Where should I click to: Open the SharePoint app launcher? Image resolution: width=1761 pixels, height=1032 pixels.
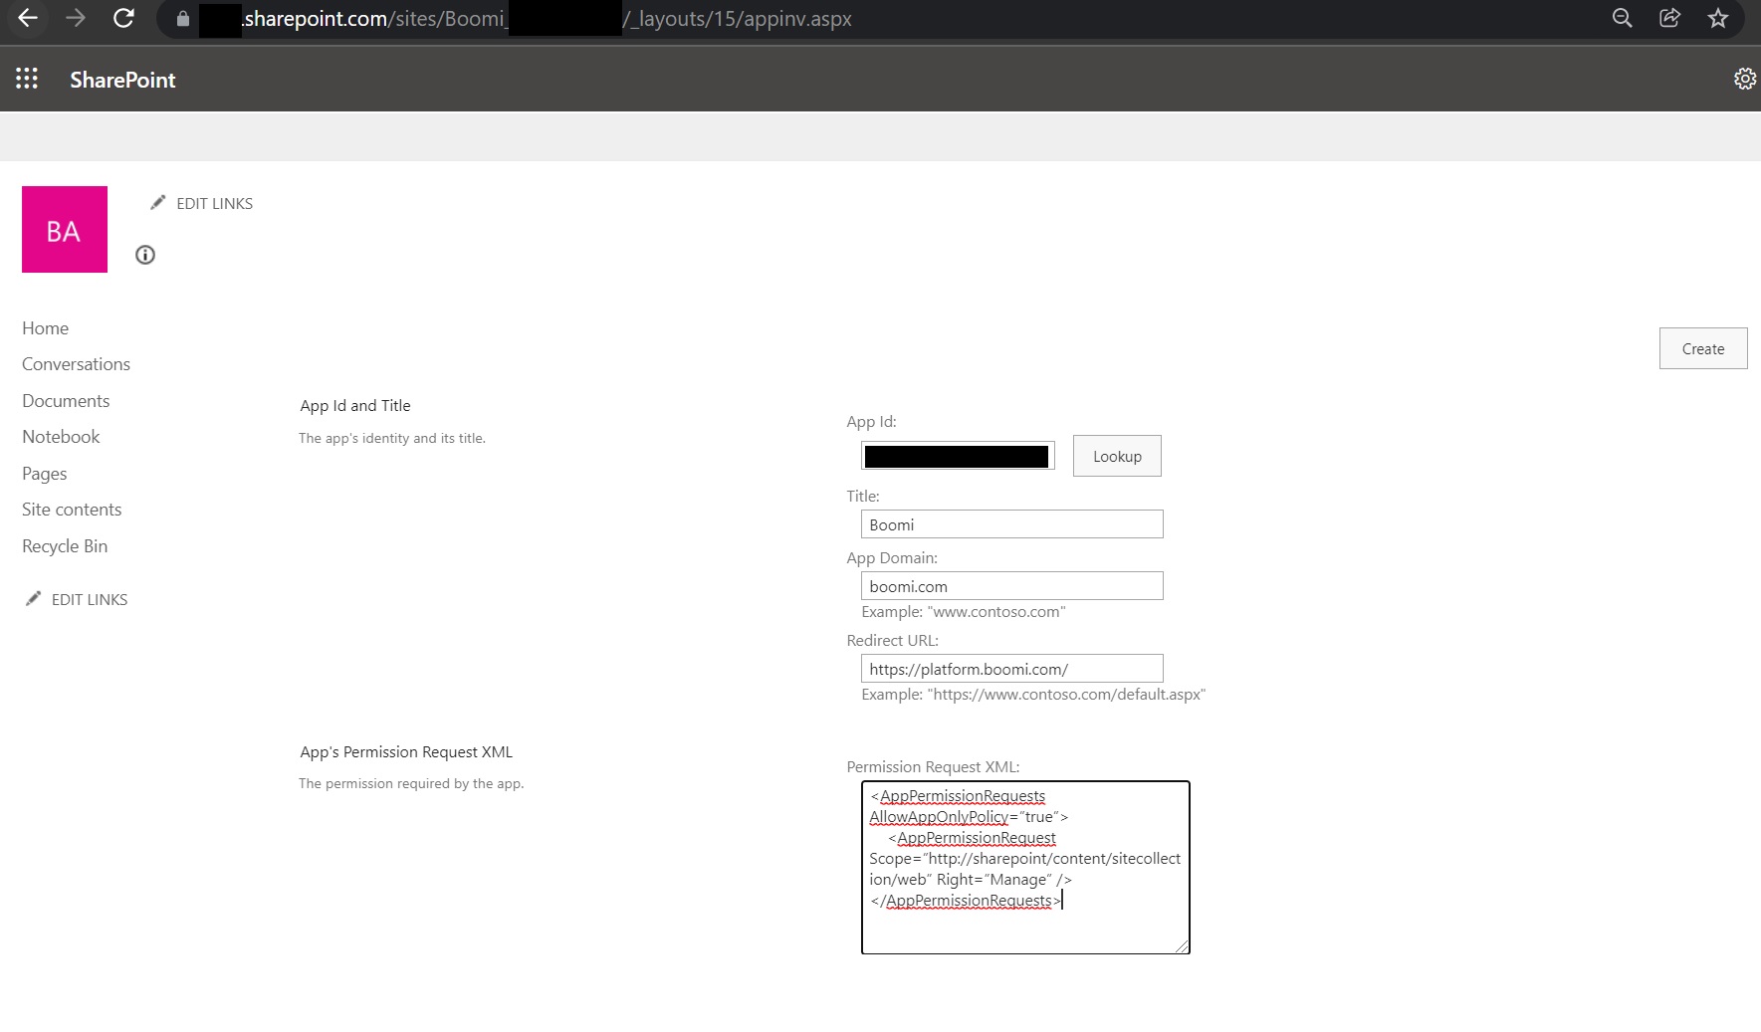(x=27, y=78)
